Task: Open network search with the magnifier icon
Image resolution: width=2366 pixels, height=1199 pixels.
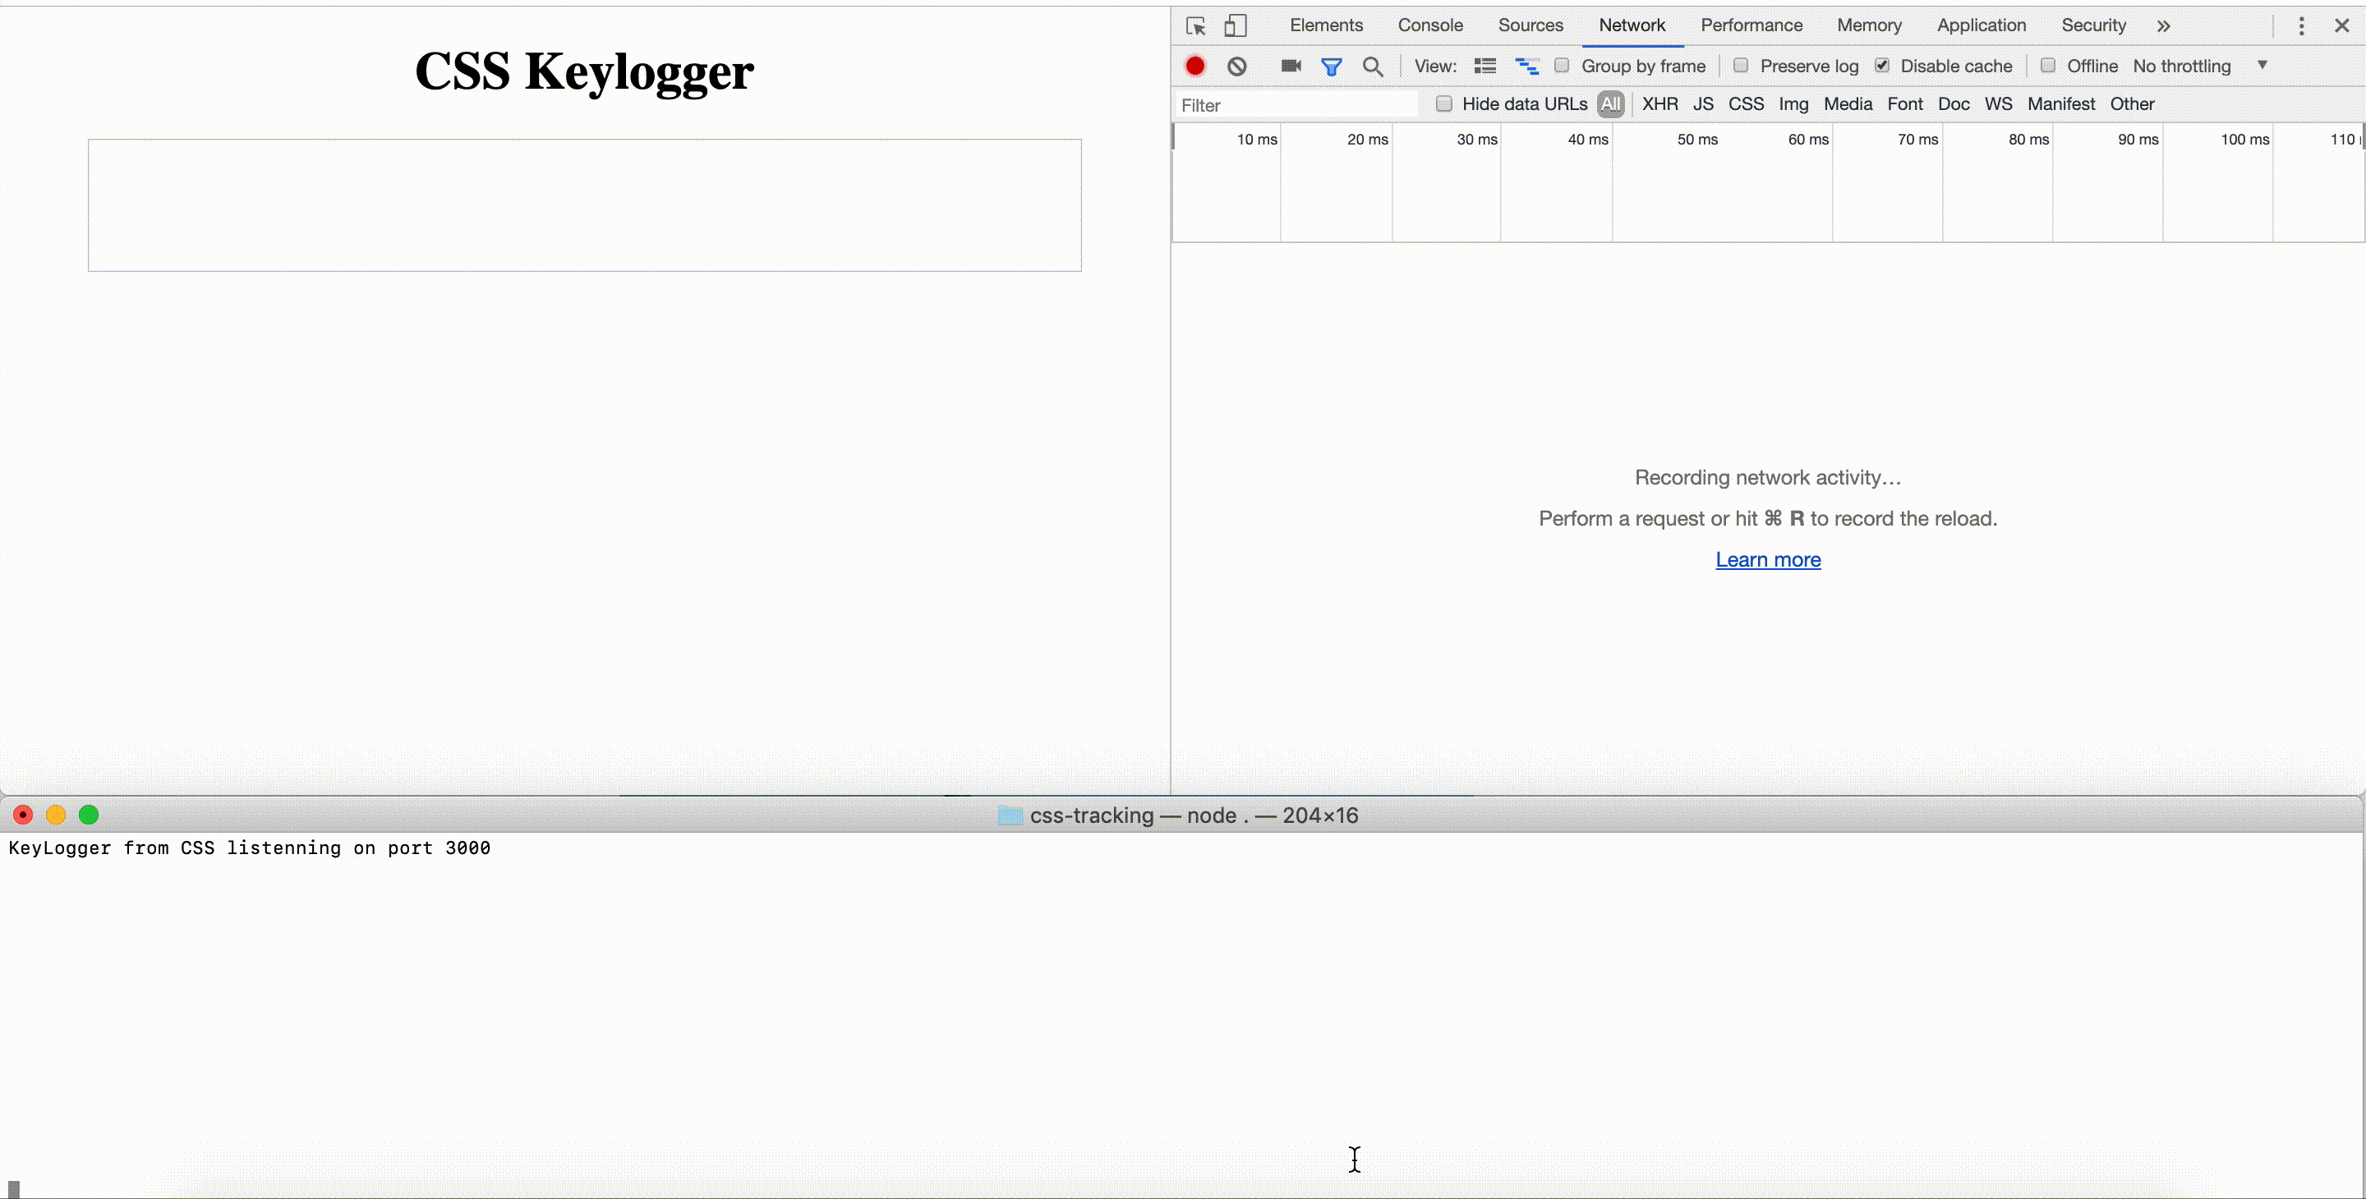Action: click(1373, 66)
